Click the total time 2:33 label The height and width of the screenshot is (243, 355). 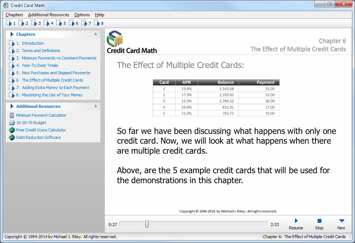(x=275, y=225)
